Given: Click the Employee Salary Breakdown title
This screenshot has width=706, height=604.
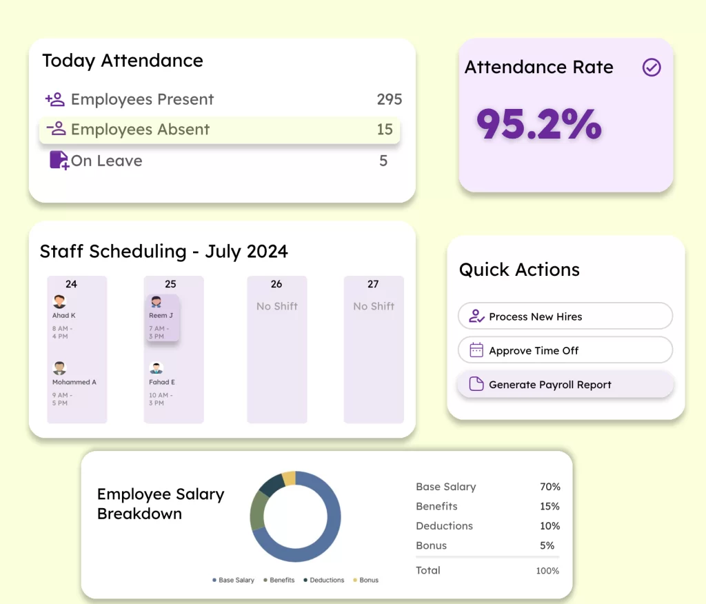Looking at the screenshot, I should coord(160,503).
